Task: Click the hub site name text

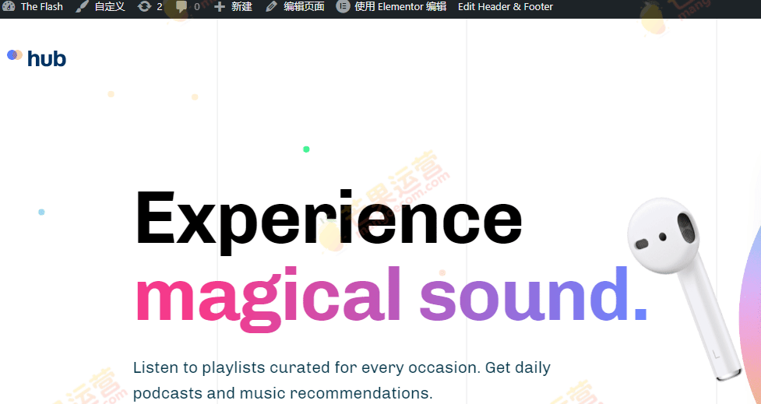Action: (x=47, y=58)
